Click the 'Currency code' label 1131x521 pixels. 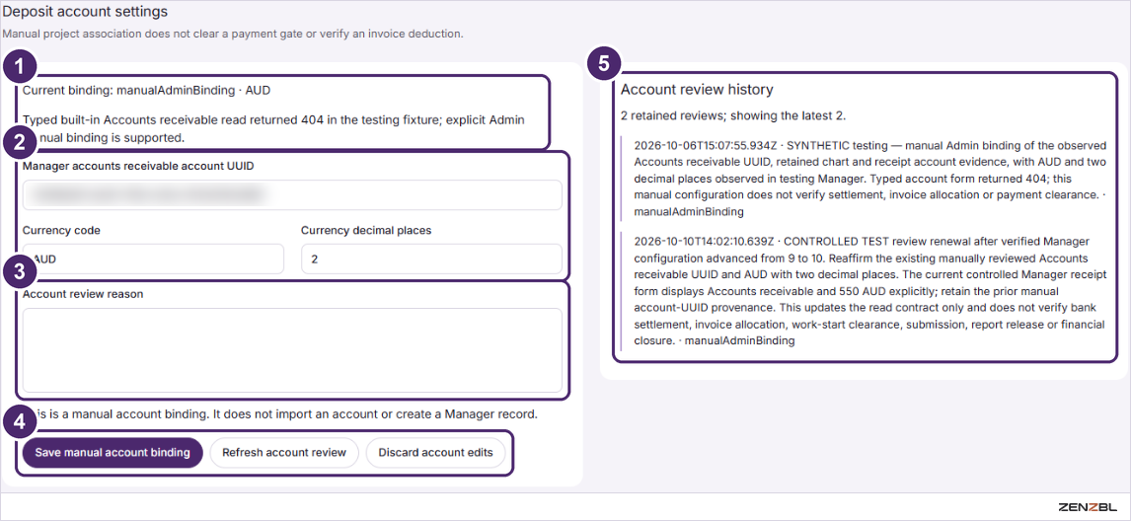pyautogui.click(x=61, y=230)
